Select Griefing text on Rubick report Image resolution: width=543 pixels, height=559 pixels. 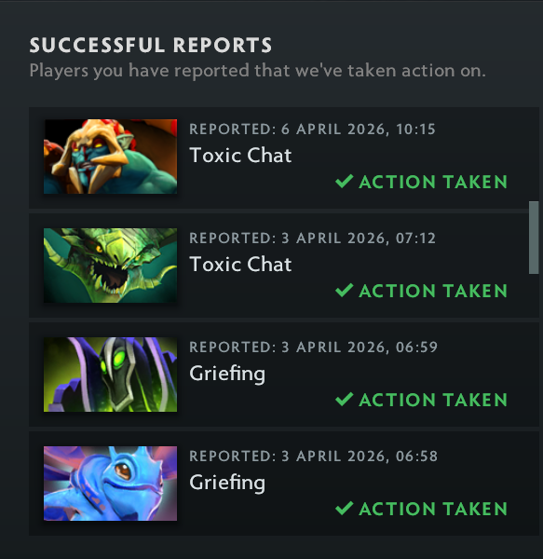(x=227, y=375)
